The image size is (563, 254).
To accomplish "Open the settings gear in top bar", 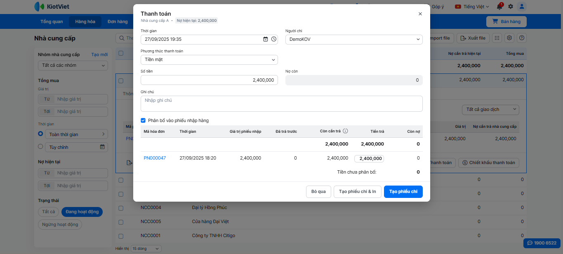I will (511, 7).
